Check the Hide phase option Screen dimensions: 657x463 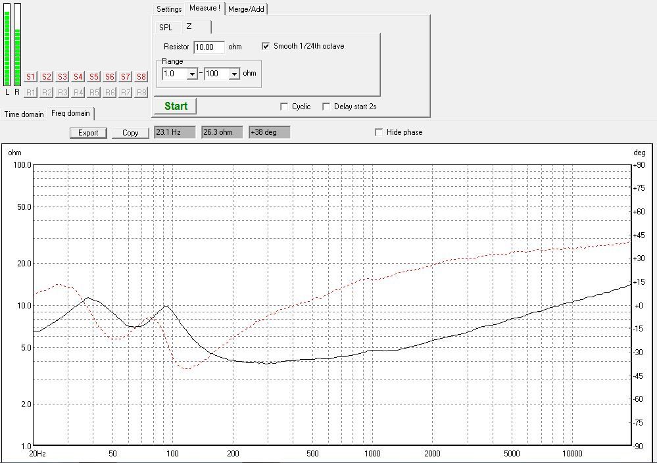(379, 132)
